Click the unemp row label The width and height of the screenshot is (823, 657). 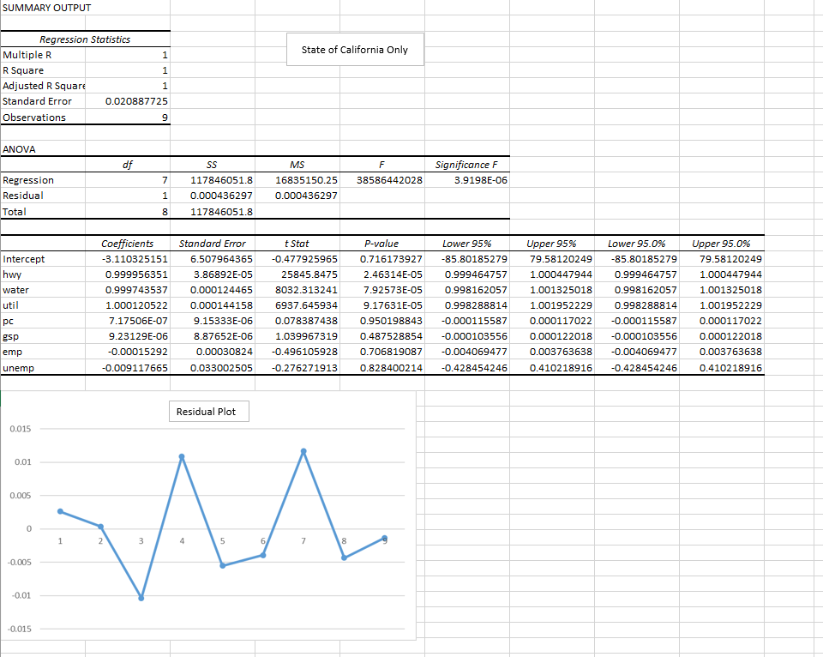pos(43,368)
